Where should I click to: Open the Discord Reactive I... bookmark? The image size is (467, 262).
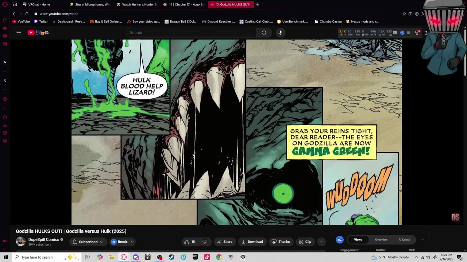(218, 21)
